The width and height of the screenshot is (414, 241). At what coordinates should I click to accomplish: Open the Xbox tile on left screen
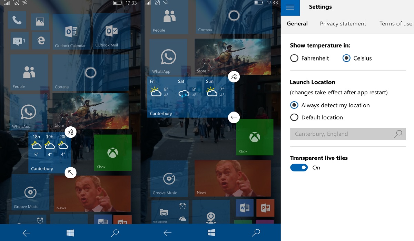(113, 153)
